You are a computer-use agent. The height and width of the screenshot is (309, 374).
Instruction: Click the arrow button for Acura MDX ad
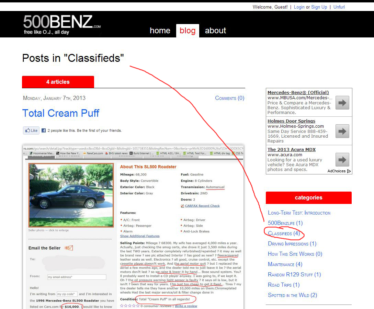pos(342,160)
